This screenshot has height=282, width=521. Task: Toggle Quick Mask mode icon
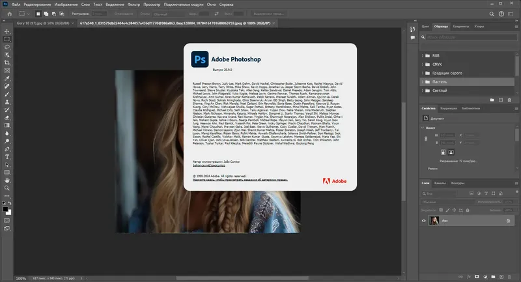[x=7, y=221]
